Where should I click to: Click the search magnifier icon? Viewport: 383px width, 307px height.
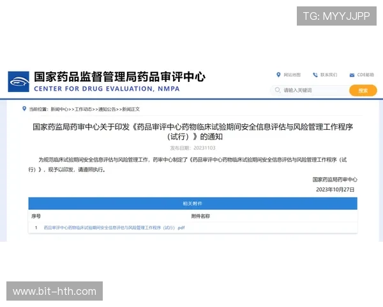(278, 90)
